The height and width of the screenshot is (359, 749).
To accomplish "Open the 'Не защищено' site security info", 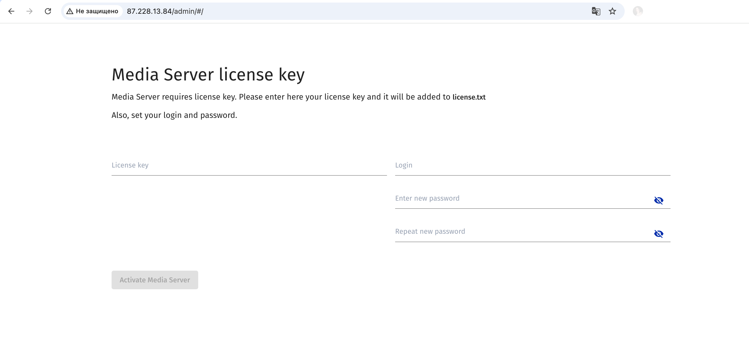I will (x=92, y=11).
